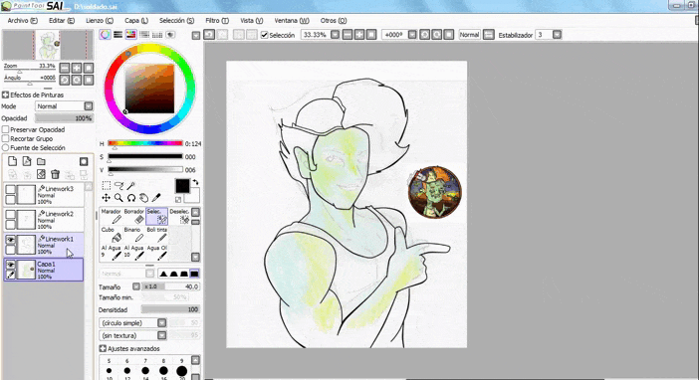Toggle the color mixer panel icon

click(x=144, y=35)
